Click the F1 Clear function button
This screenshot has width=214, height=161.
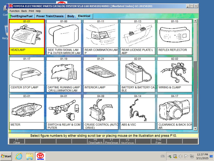click(17, 141)
